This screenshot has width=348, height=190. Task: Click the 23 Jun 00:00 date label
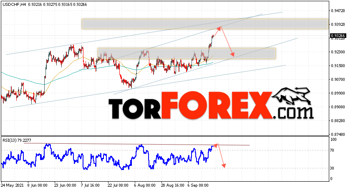pos(65,185)
